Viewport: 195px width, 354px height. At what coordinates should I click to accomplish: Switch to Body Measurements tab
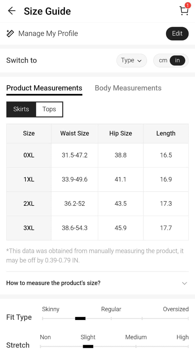pos(128,88)
